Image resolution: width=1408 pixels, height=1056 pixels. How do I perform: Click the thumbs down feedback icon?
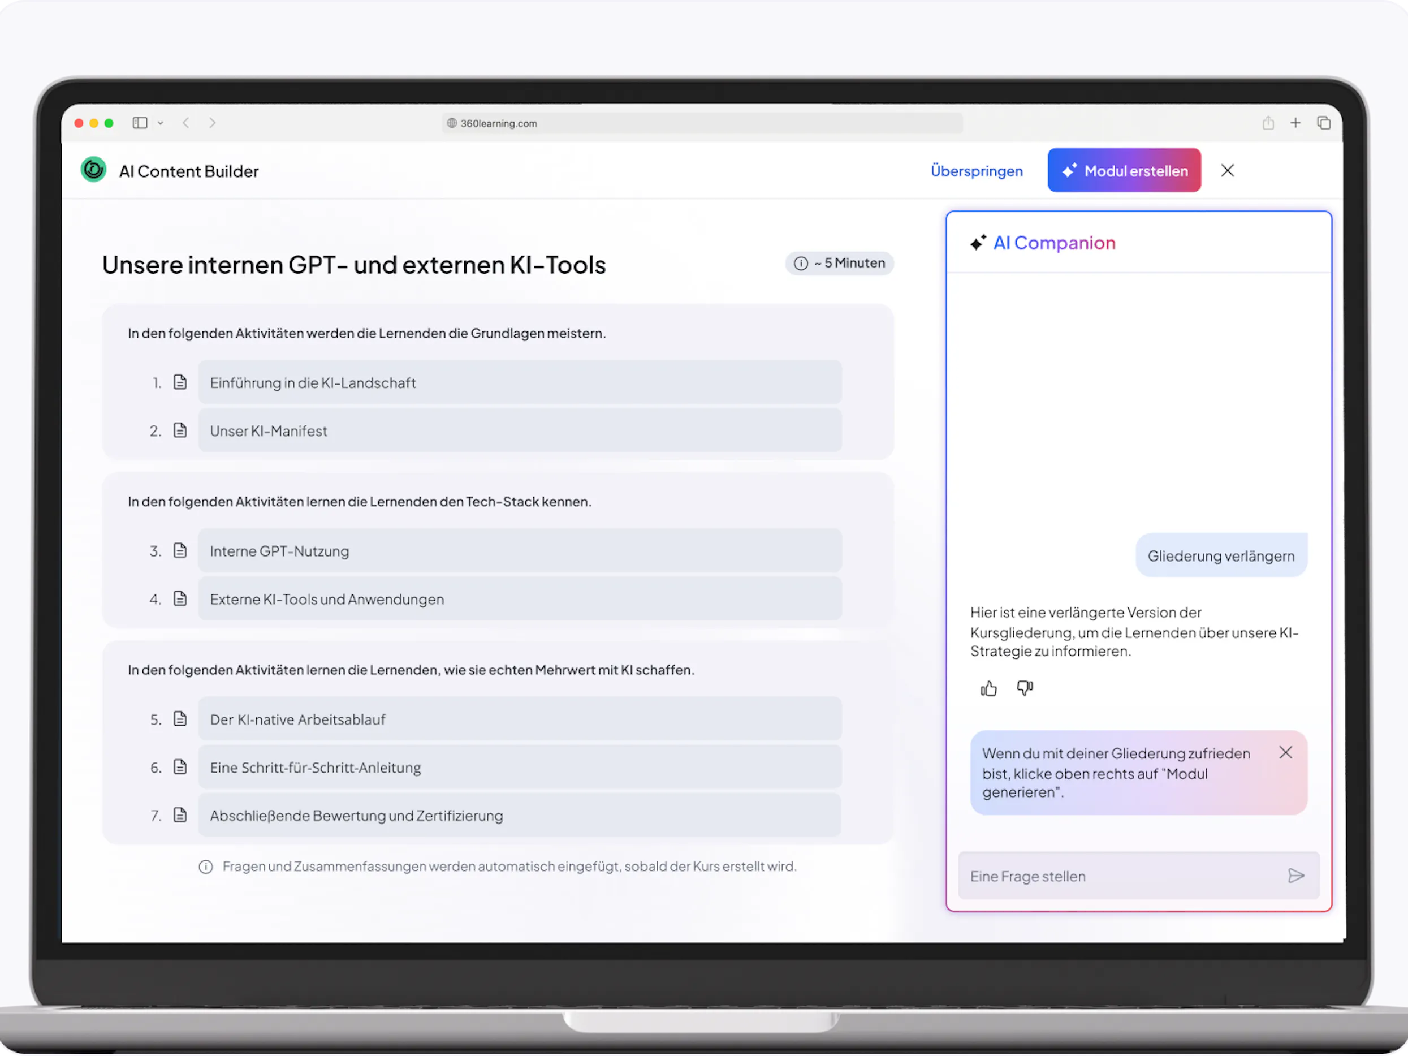(1025, 688)
